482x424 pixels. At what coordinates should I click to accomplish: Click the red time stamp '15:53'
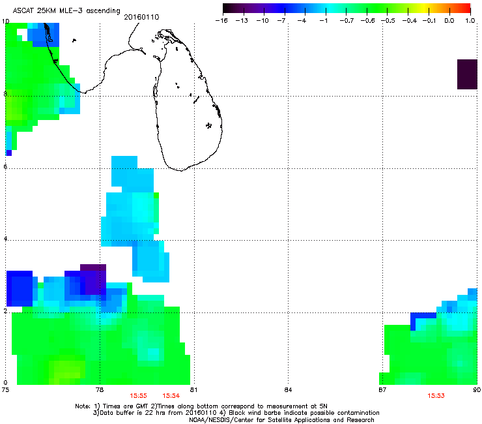click(x=436, y=396)
